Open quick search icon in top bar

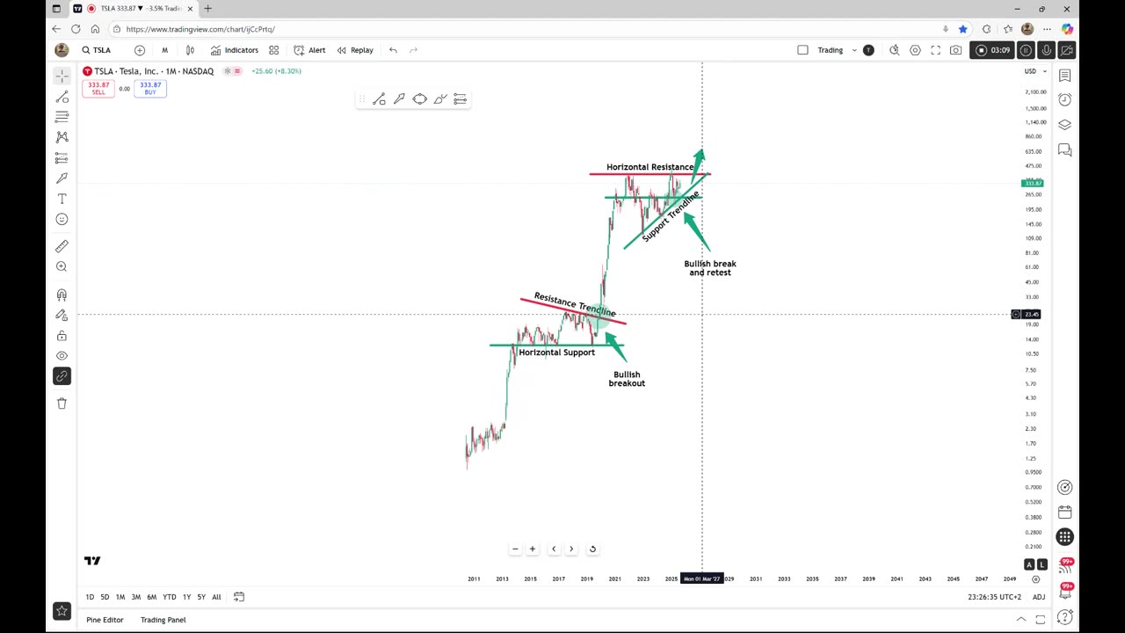(x=895, y=50)
